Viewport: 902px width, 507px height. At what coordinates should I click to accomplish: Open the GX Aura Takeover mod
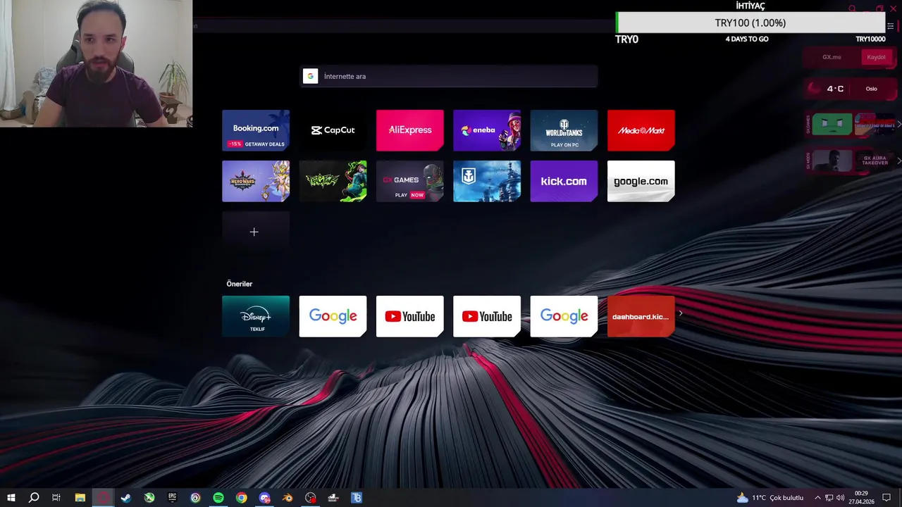[x=875, y=161]
